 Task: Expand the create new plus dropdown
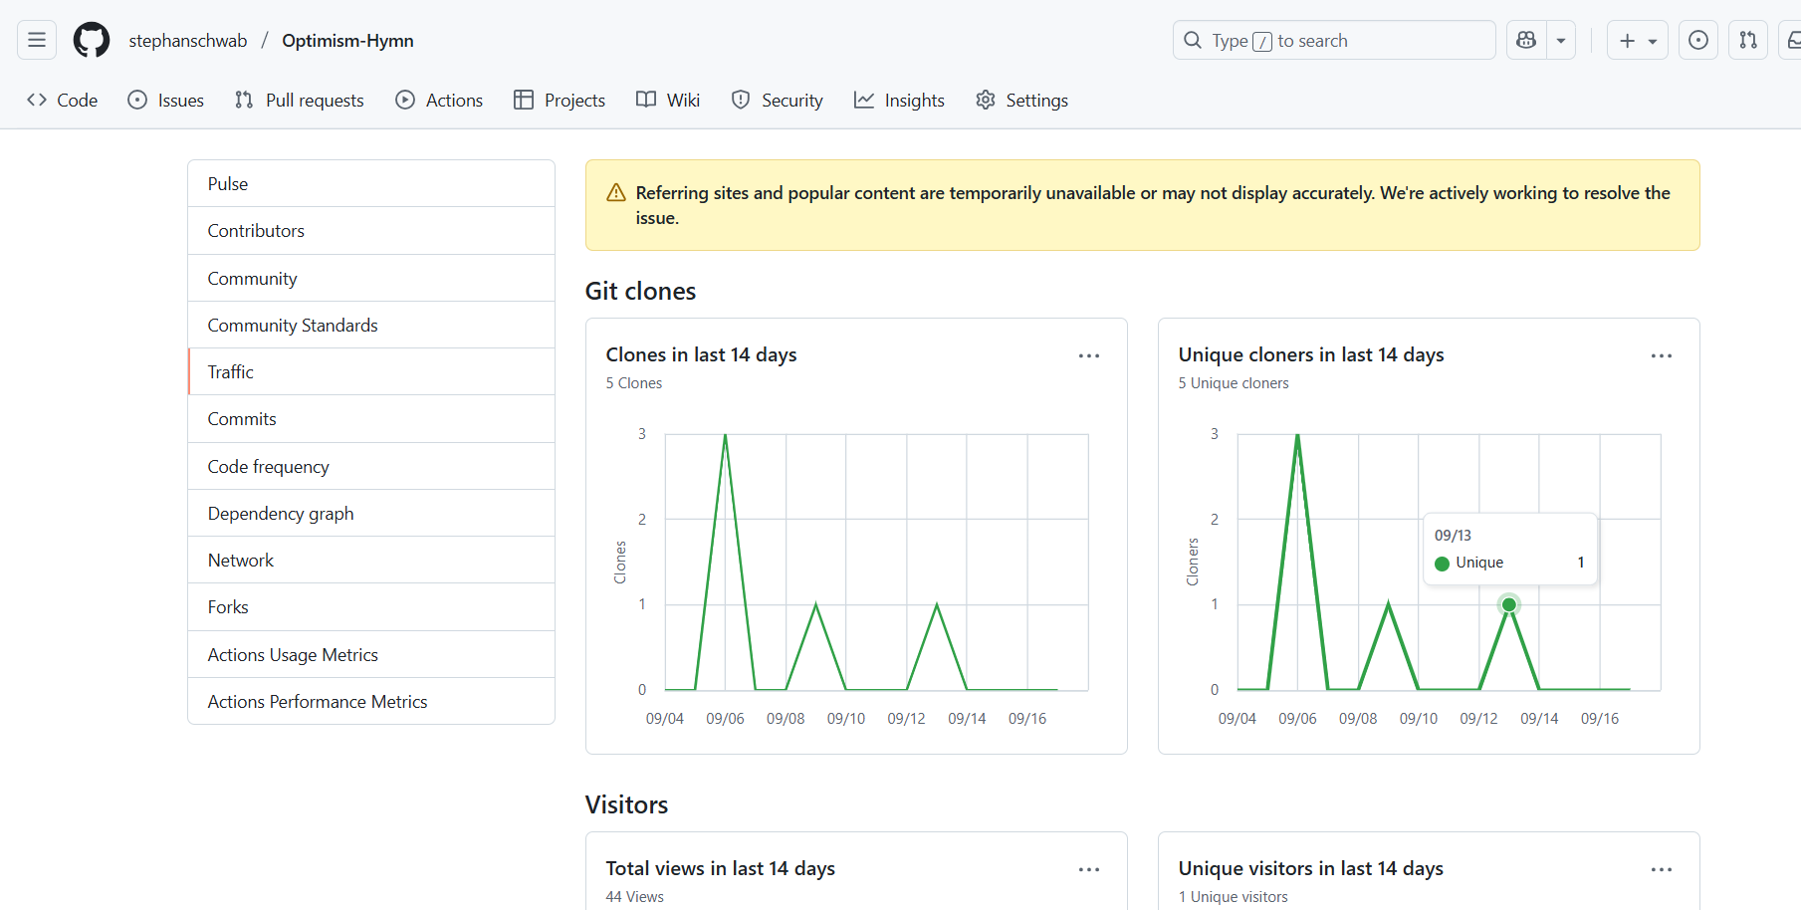(x=1637, y=40)
